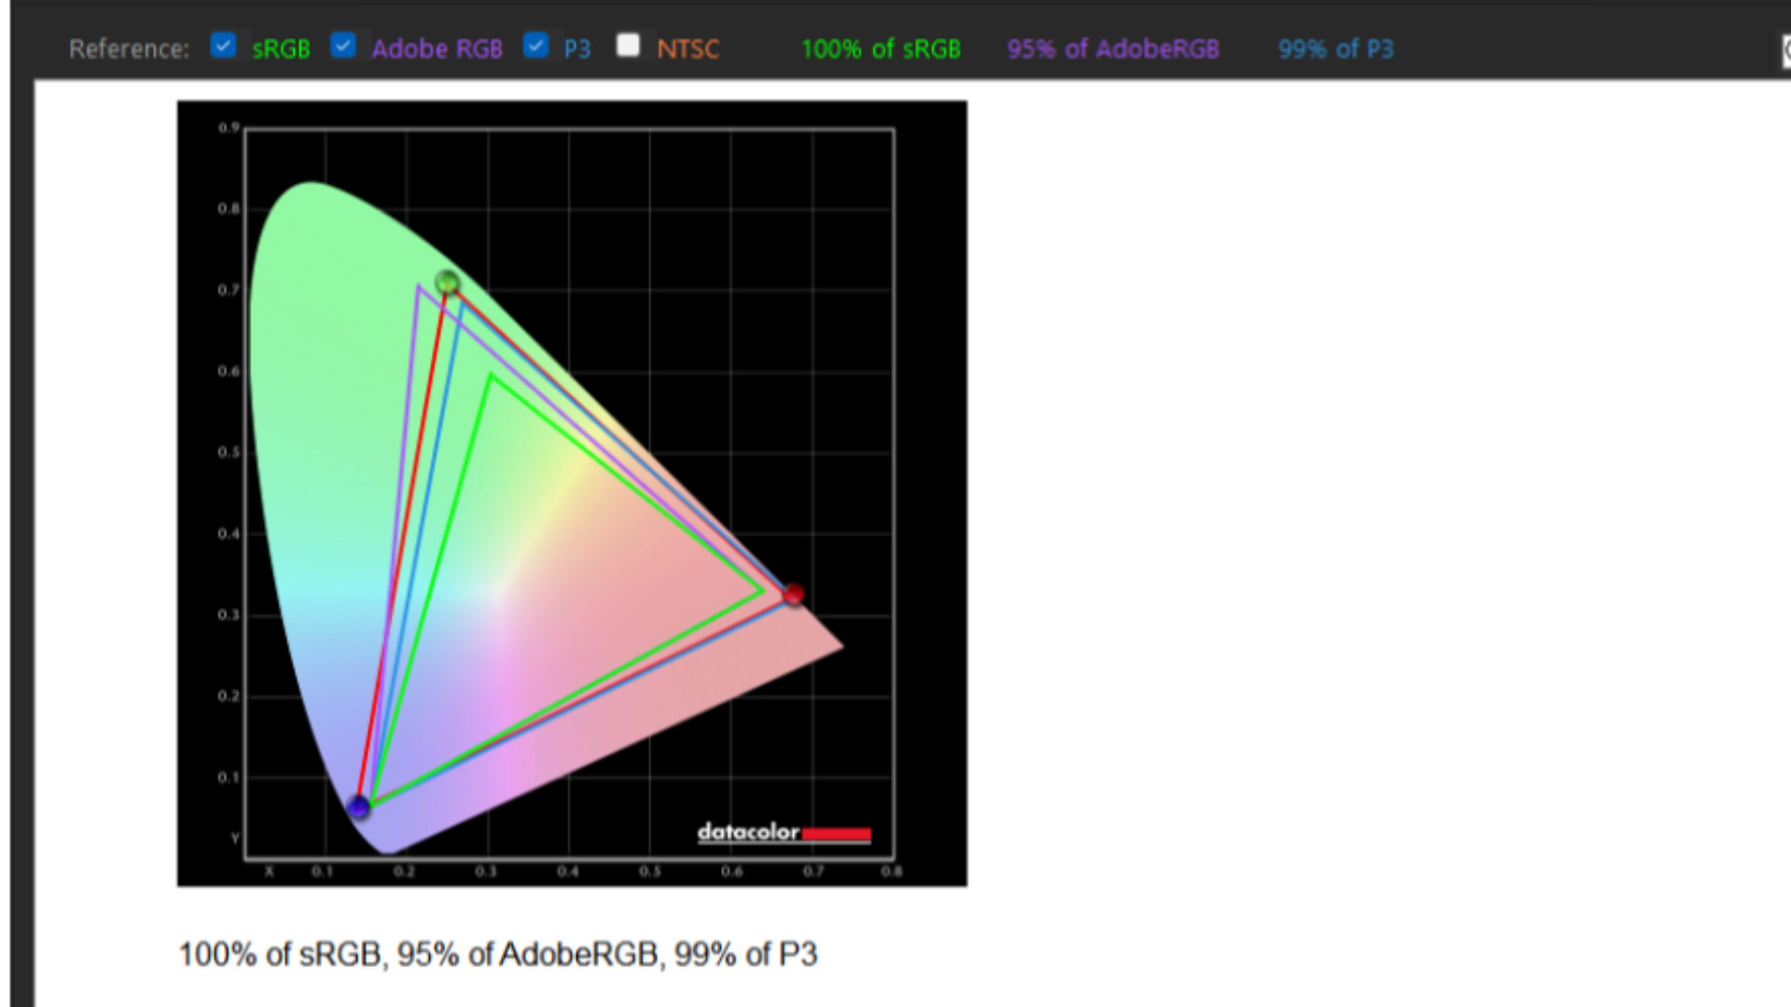This screenshot has height=1007, width=1791.
Task: Disable the Adobe RGB reference checkbox
Action: pyautogui.click(x=343, y=45)
